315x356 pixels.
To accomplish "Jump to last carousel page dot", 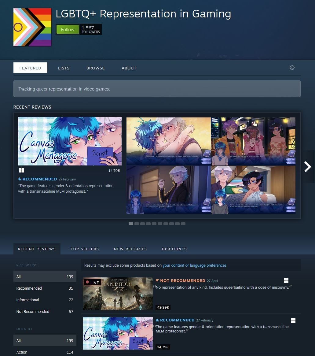I will point(183,224).
